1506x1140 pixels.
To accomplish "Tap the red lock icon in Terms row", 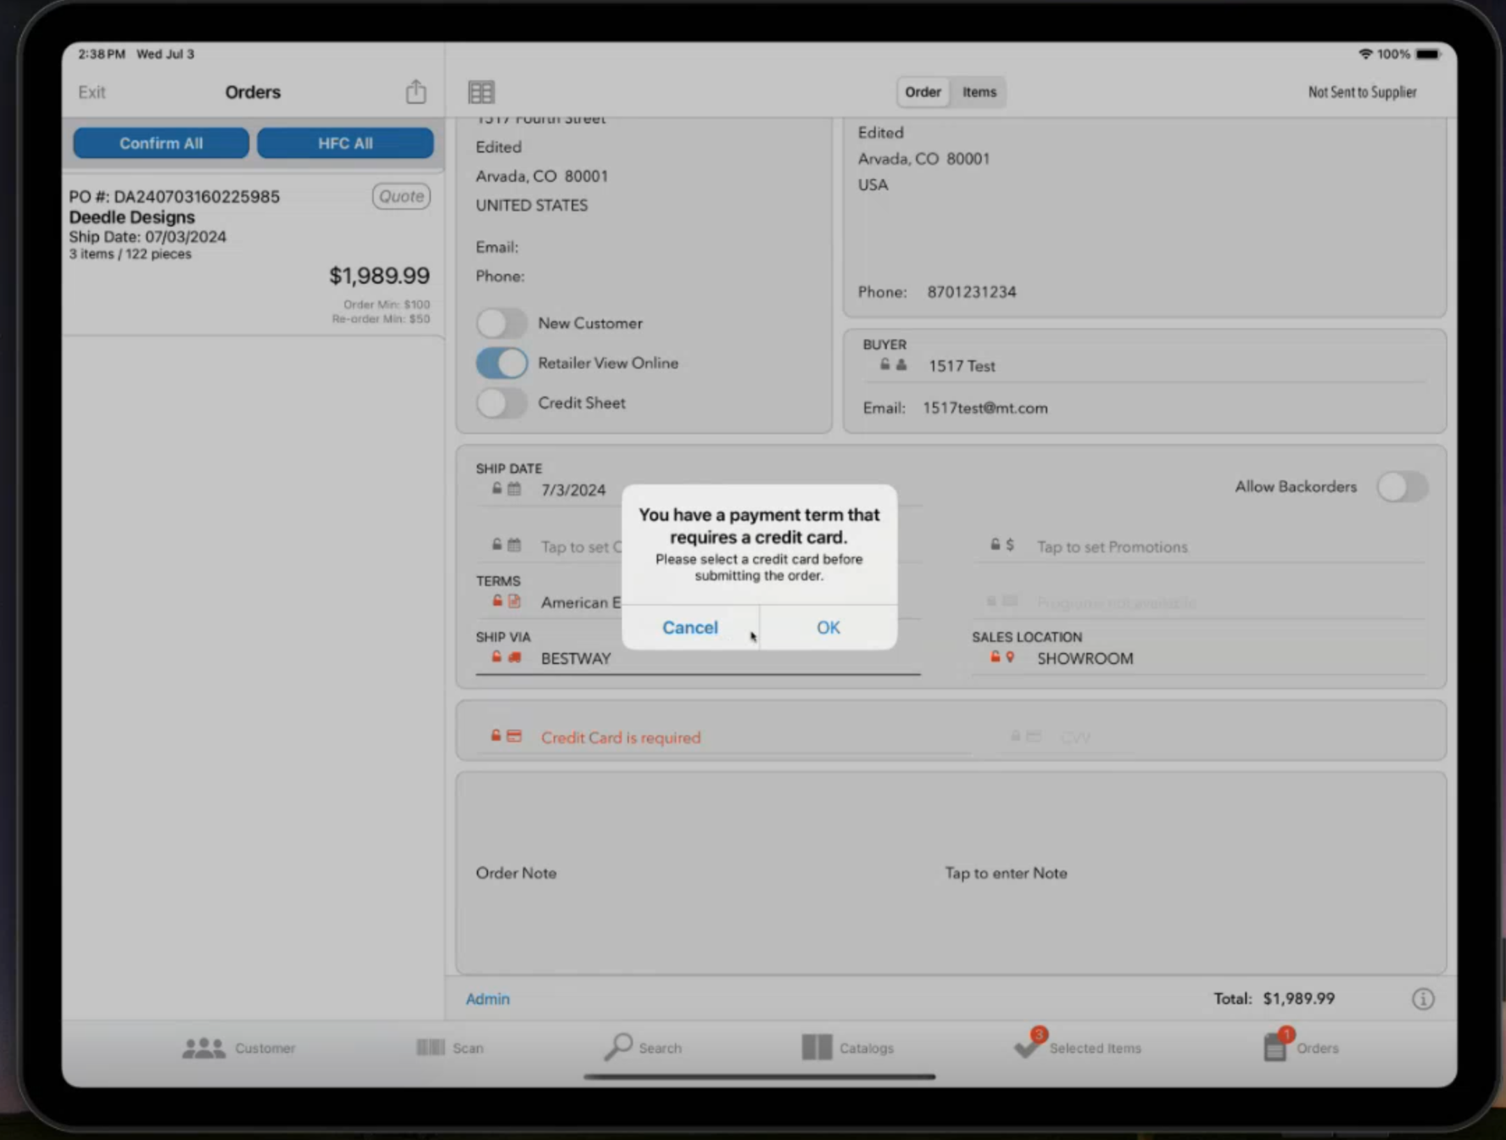I will (x=497, y=600).
